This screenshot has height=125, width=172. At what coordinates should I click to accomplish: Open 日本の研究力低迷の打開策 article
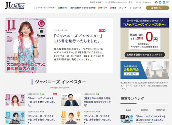pyautogui.click(x=97, y=102)
